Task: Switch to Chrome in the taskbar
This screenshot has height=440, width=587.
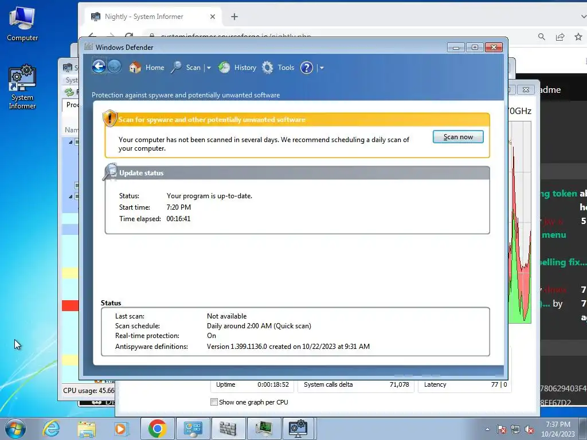Action: click(157, 429)
